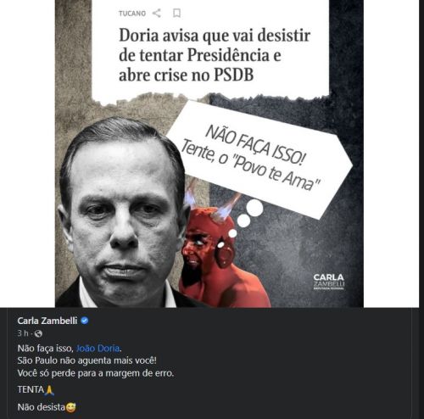Click the NÃO FAÇA ISSO speech bubble
This screenshot has height=419, width=424.
coord(259,159)
